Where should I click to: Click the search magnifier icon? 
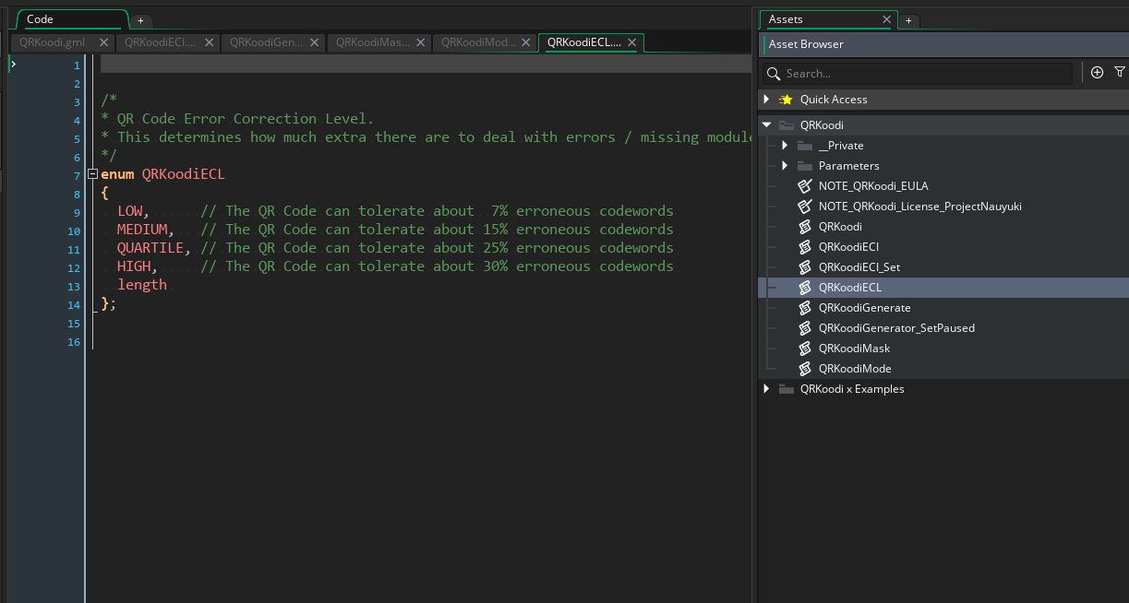point(775,73)
